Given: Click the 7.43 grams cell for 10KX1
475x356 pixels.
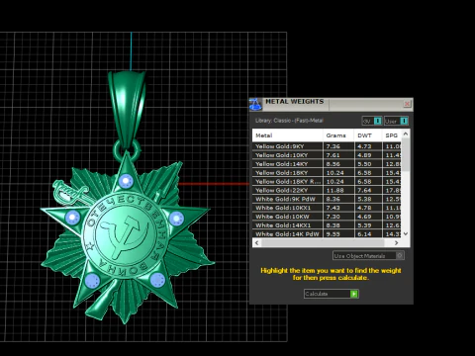Looking at the screenshot, I should click(338, 208).
